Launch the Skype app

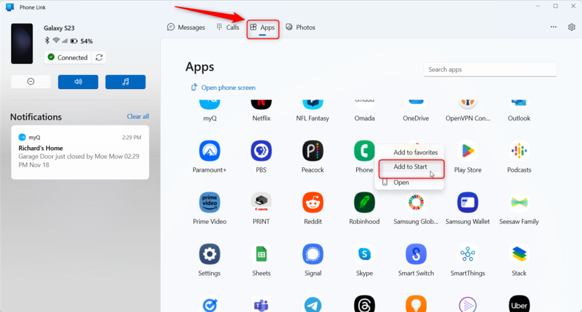click(364, 254)
